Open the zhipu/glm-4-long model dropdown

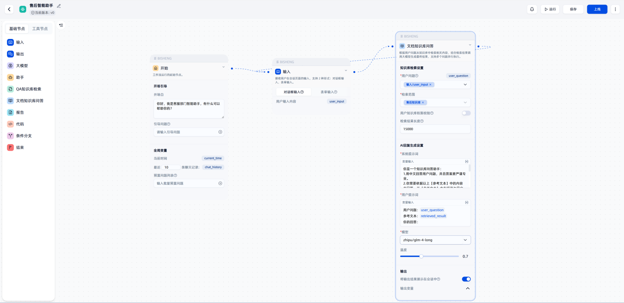[435, 240]
